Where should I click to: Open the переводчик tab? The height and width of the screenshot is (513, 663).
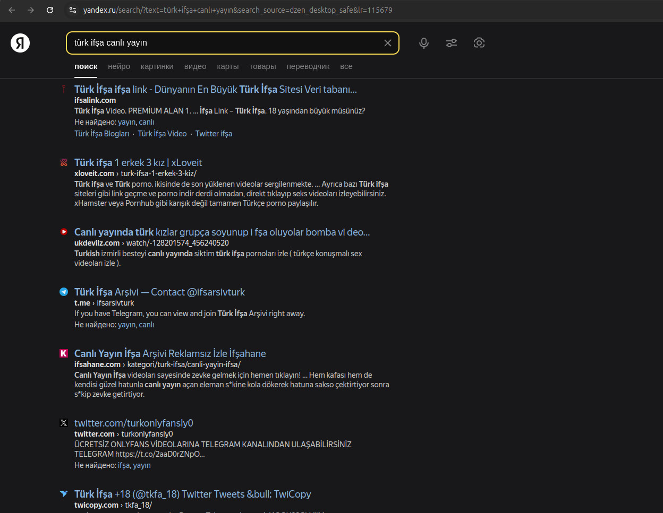308,66
